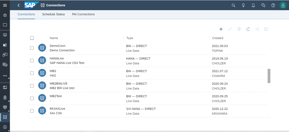Select the 'S4x CS6' description
This screenshot has height=132, width=289.
click(x=56, y=113)
